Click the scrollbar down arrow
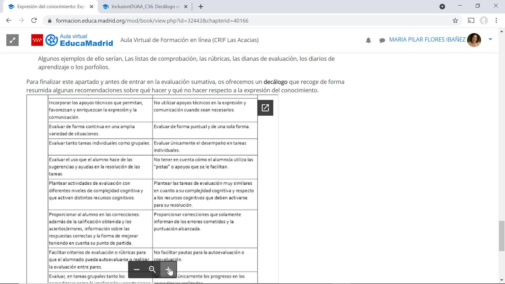The width and height of the screenshot is (505, 284). pos(502,280)
